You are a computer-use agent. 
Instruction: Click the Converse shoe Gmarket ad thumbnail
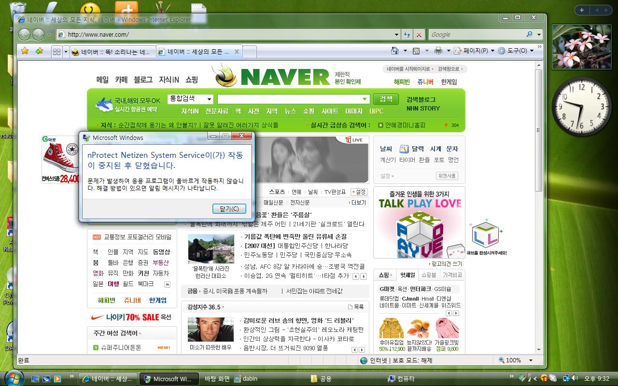tap(60, 160)
